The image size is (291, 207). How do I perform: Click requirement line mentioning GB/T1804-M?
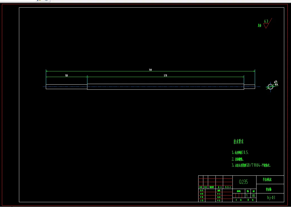click(x=251, y=166)
